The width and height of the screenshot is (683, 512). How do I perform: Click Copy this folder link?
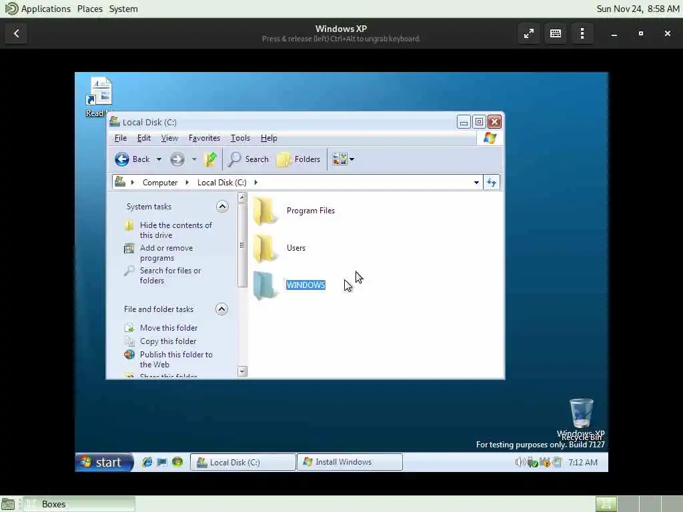(167, 341)
